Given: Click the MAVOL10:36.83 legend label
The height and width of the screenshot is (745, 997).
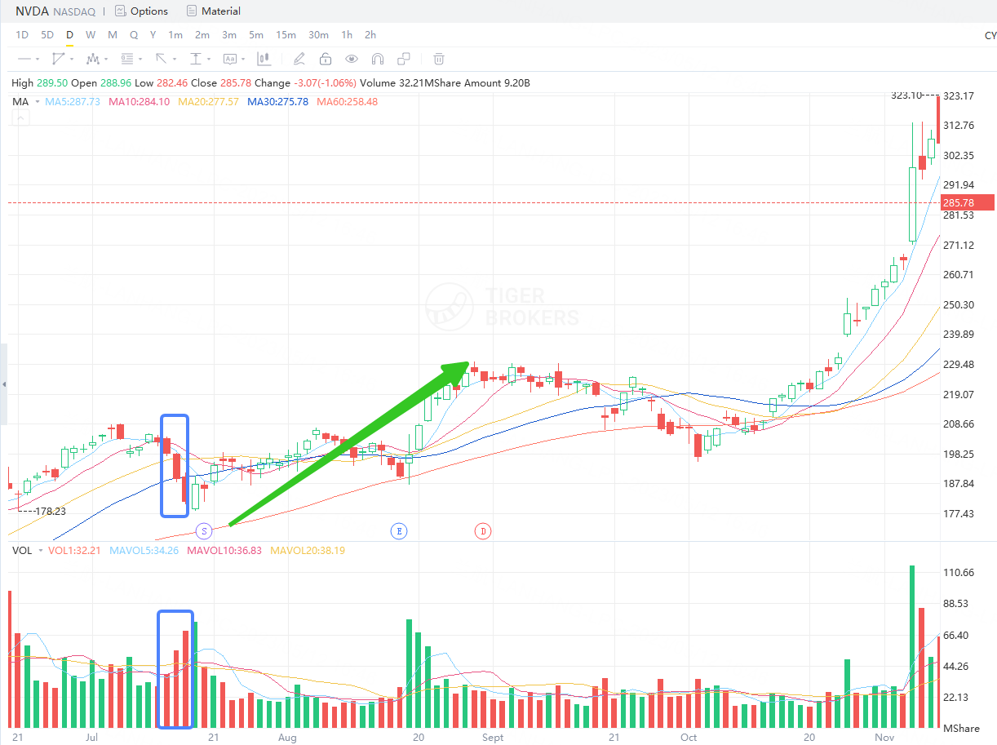Looking at the screenshot, I should (x=224, y=551).
